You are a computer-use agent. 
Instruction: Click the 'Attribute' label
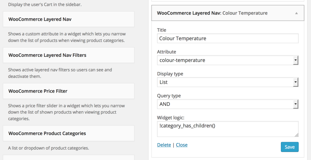click(x=166, y=52)
